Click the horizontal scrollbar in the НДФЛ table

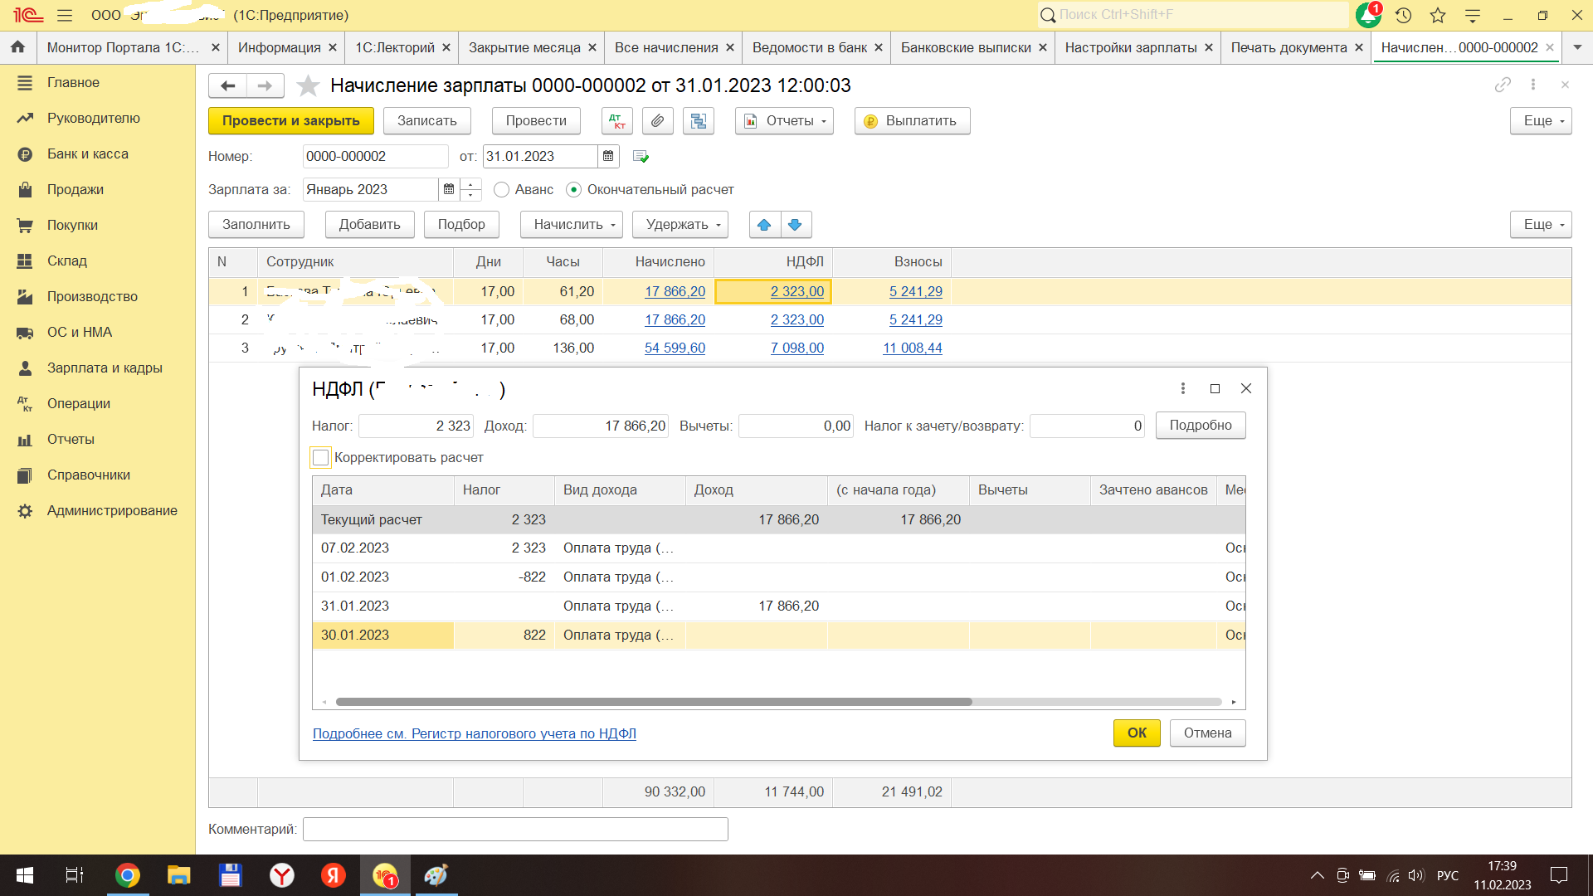[653, 702]
